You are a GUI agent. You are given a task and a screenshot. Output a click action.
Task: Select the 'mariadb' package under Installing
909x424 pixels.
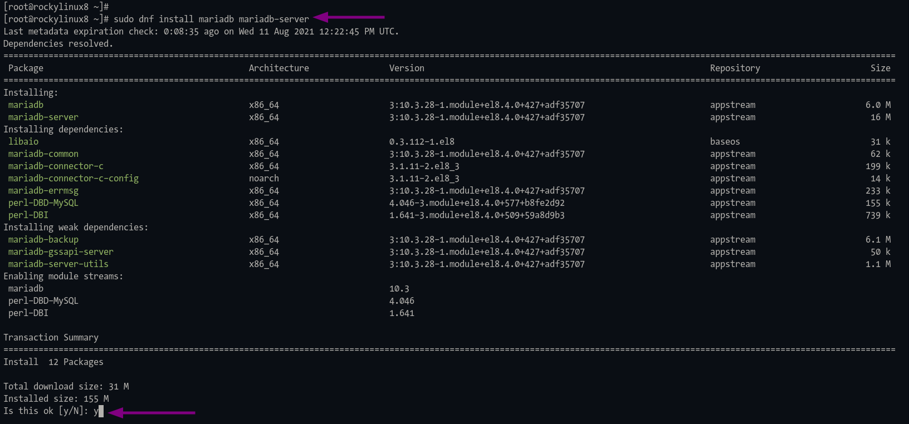pos(26,105)
